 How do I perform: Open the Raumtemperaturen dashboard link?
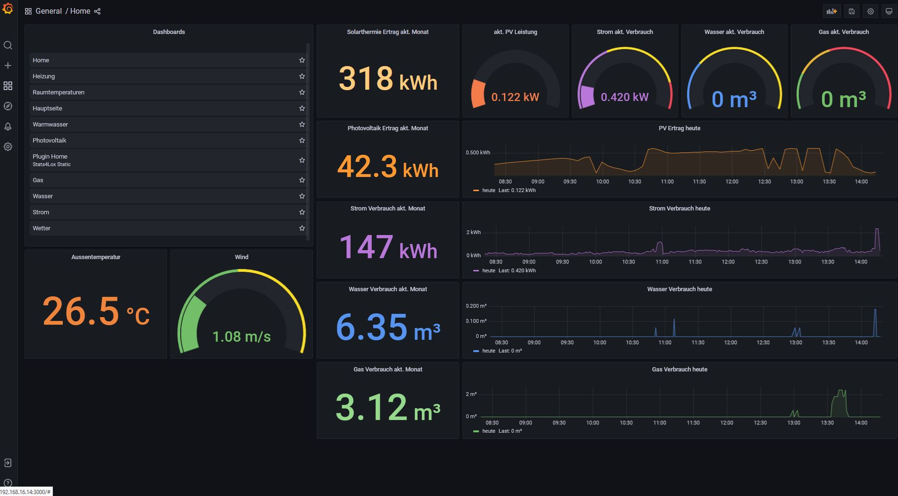(x=59, y=92)
